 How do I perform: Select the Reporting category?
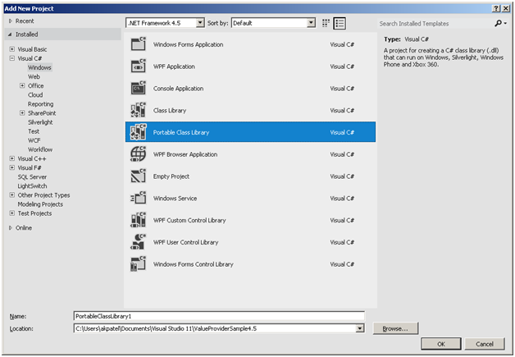[40, 104]
